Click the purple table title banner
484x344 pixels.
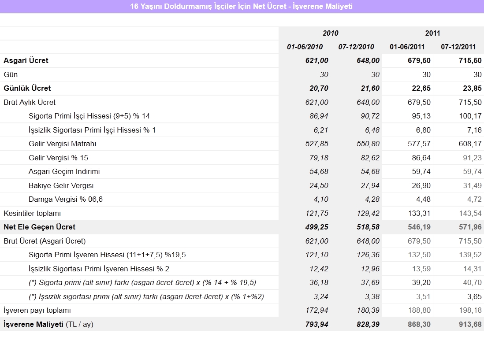(242, 6)
